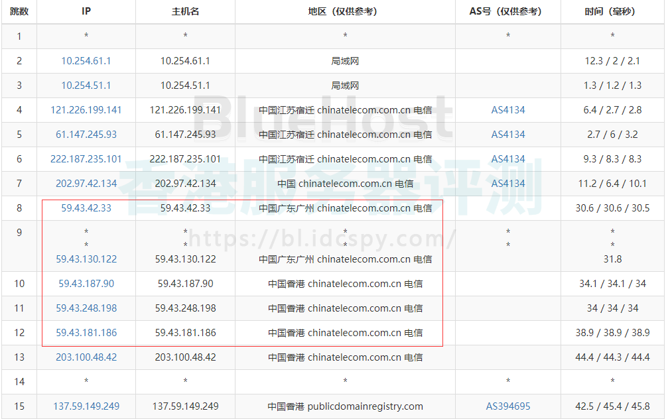Click IP link 121.226.199.141
This screenshot has width=668, height=419.
click(x=86, y=110)
